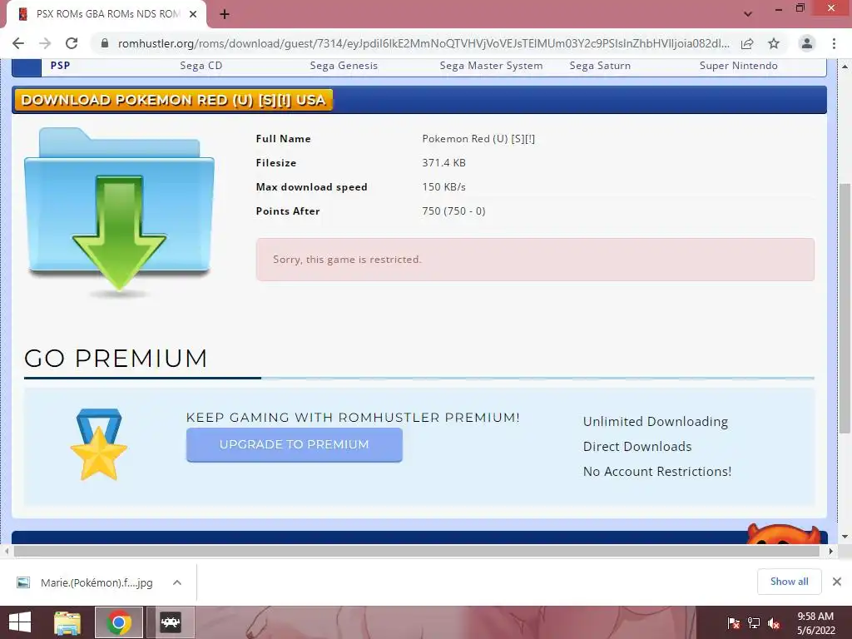The width and height of the screenshot is (852, 639).
Task: Click the Upgrade to Premium button
Action: pos(294,444)
